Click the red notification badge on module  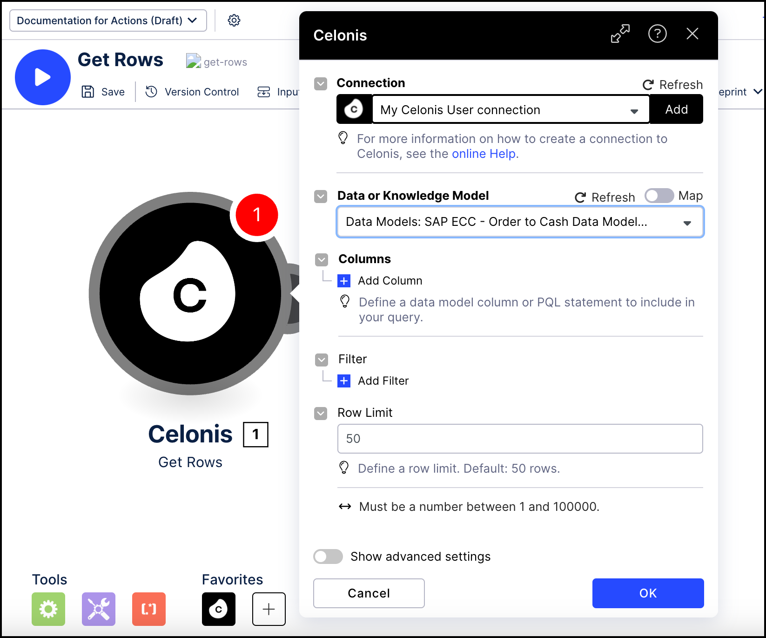[257, 215]
